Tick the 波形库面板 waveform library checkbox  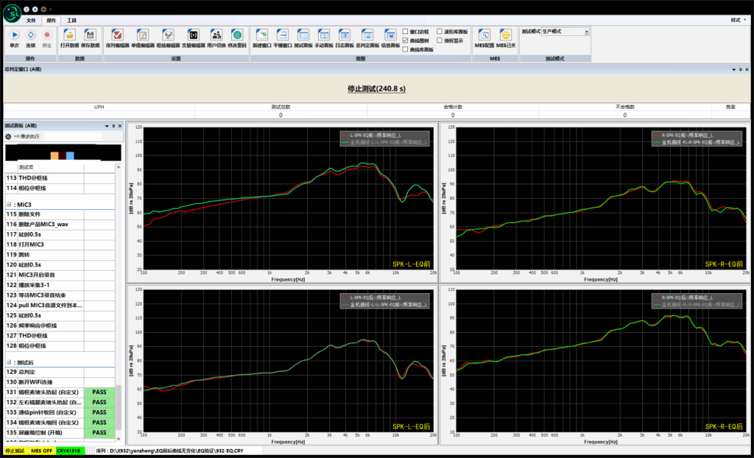pyautogui.click(x=440, y=32)
